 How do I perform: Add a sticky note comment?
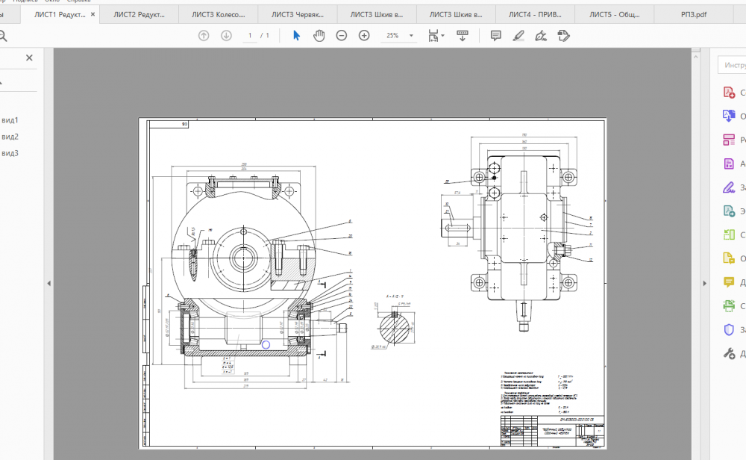tap(495, 35)
